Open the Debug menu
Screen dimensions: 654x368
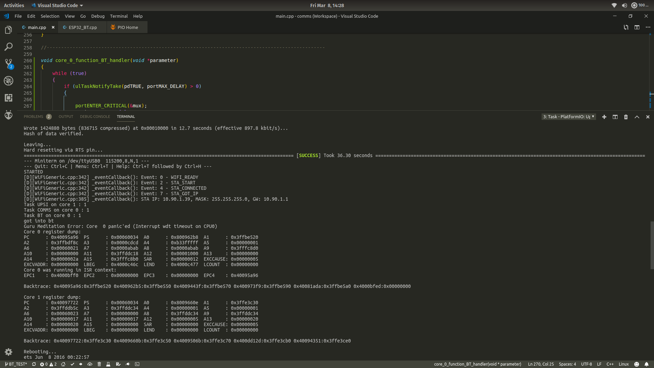[x=97, y=16]
